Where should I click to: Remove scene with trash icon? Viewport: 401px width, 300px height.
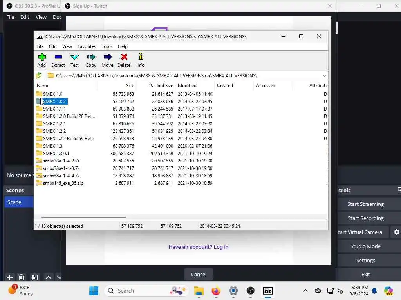[x=21, y=277]
